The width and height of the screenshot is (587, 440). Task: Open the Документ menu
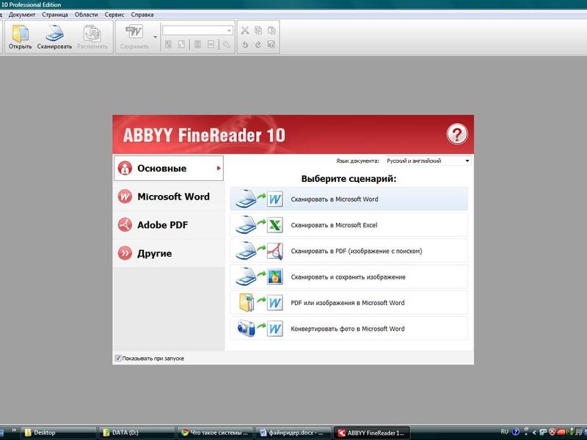pyautogui.click(x=22, y=15)
